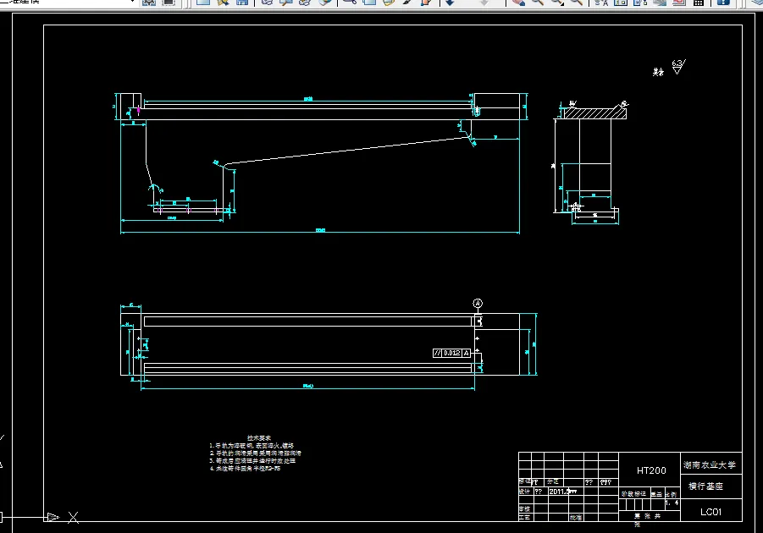Click the 6.3 surface roughness symbol
The image size is (763, 533).
coord(678,67)
